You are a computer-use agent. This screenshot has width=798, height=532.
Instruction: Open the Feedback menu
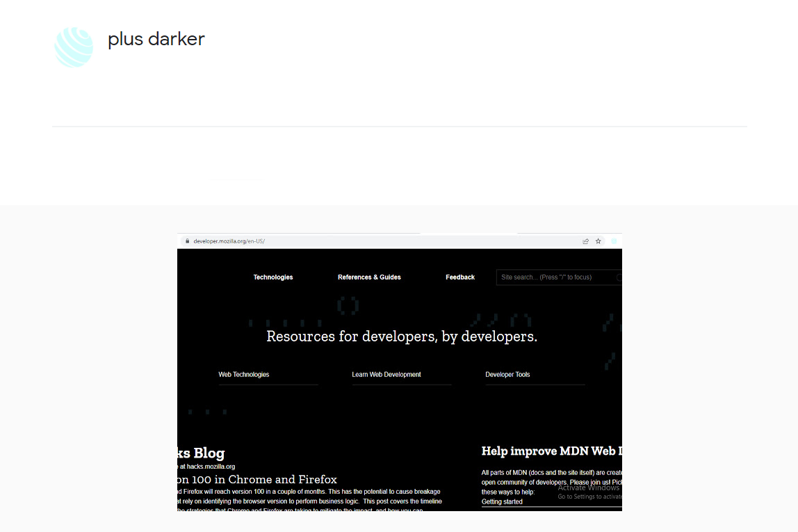coord(460,277)
